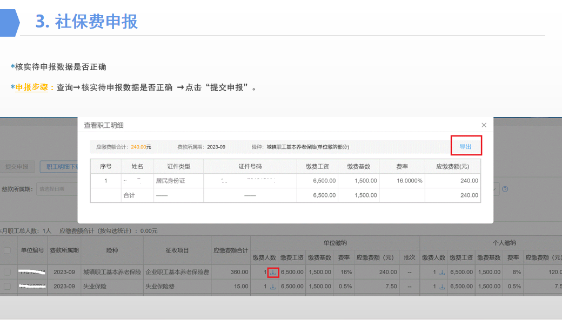Click the 导出 export link in dialog
The width and height of the screenshot is (562, 320).
click(x=465, y=146)
